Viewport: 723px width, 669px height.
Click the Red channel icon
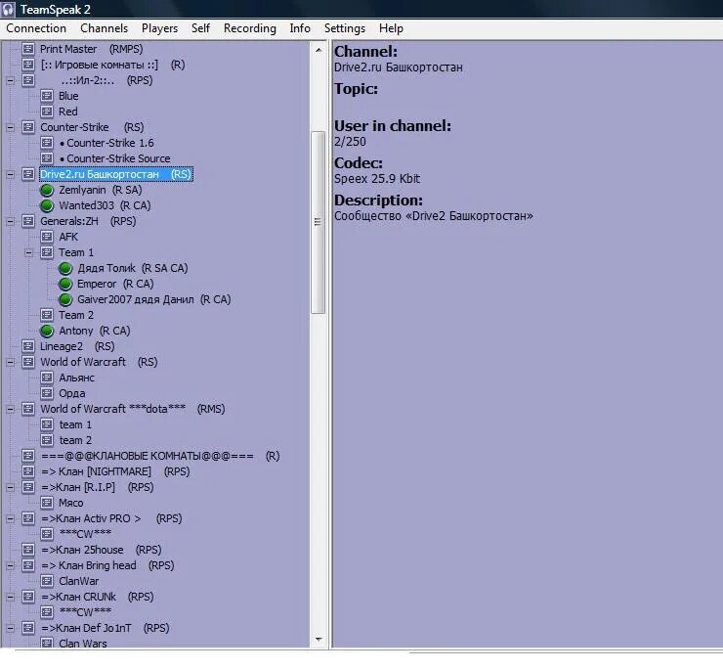click(x=47, y=111)
